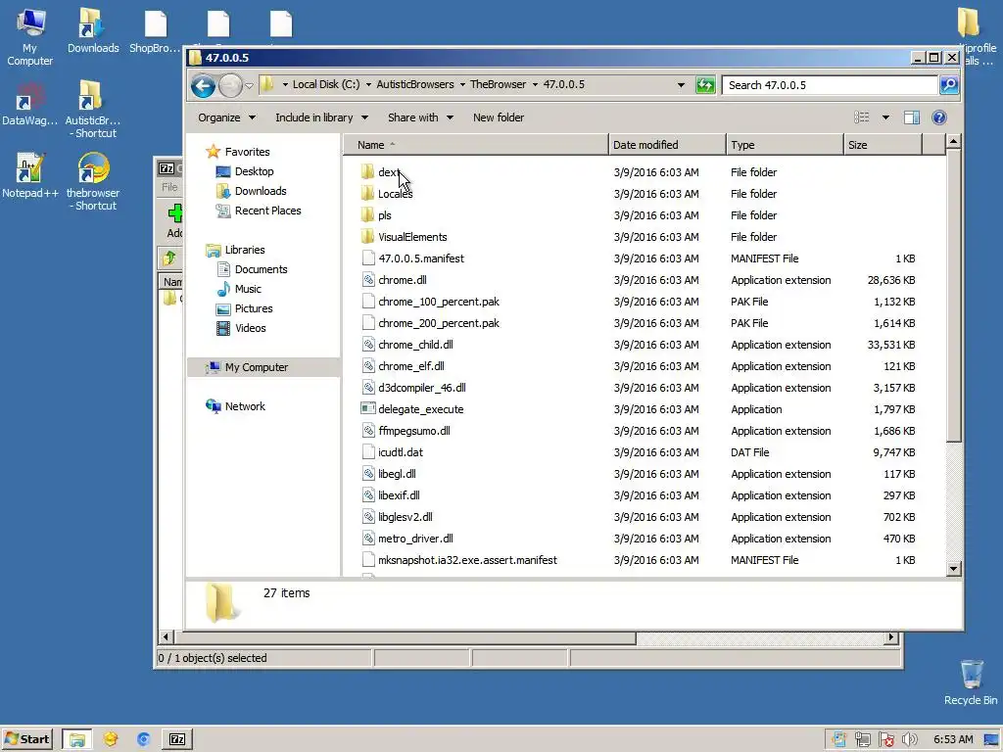Image resolution: width=1003 pixels, height=752 pixels.
Task: Open My Computer desktop icon
Action: point(29,37)
